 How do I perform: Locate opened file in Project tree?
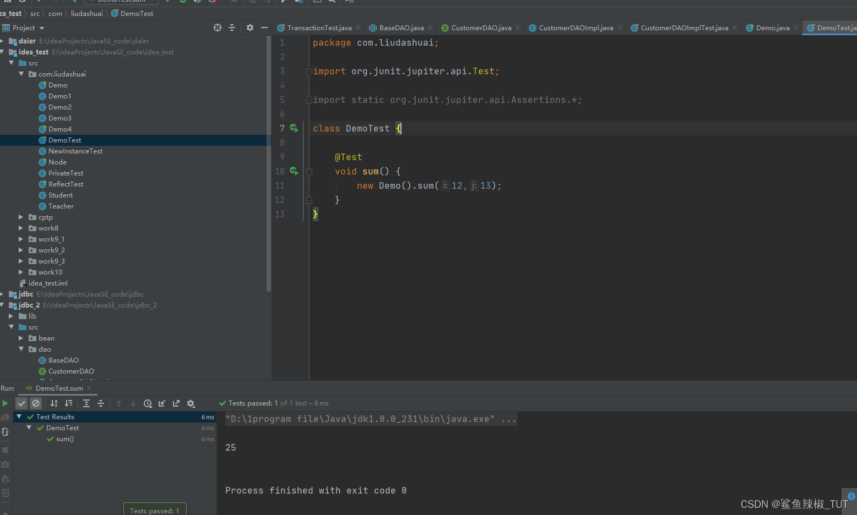tap(218, 28)
